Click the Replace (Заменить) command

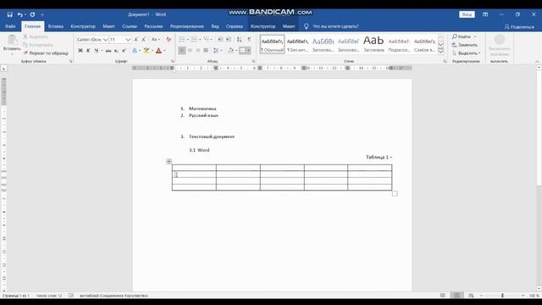465,45
